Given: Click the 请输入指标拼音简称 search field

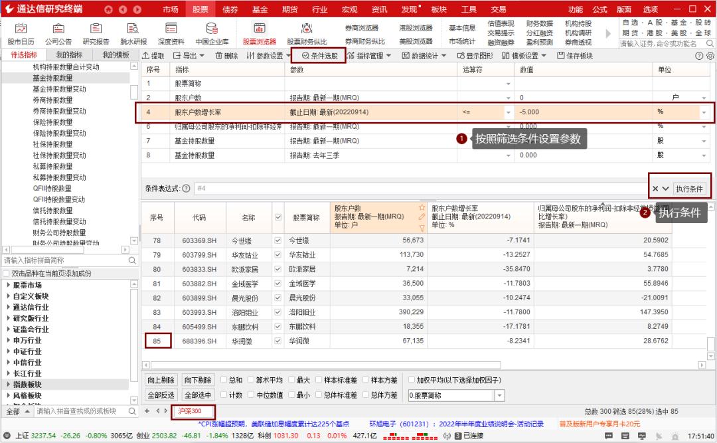Looking at the screenshot, I should click(x=63, y=260).
